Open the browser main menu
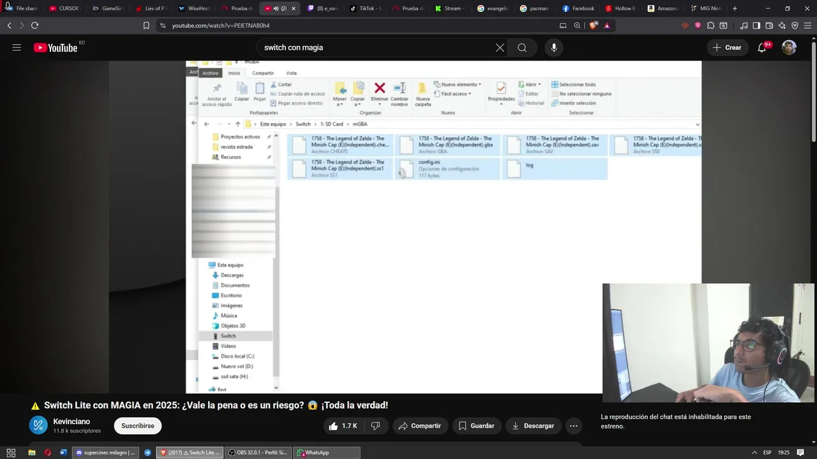The image size is (817, 459). 807,25
